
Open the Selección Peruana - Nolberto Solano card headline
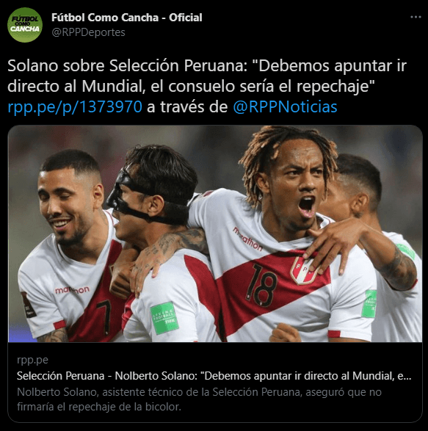pos(214,376)
